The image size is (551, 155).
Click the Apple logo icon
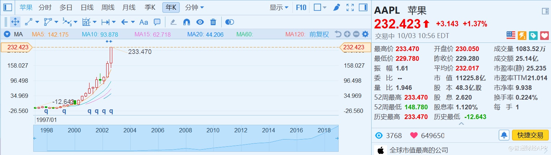coord(380,150)
